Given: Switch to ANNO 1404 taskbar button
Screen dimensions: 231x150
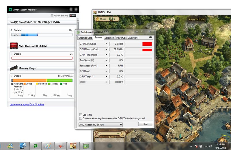Looking at the screenshot, I should coord(73,146).
